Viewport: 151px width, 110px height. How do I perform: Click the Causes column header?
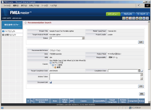84,101
